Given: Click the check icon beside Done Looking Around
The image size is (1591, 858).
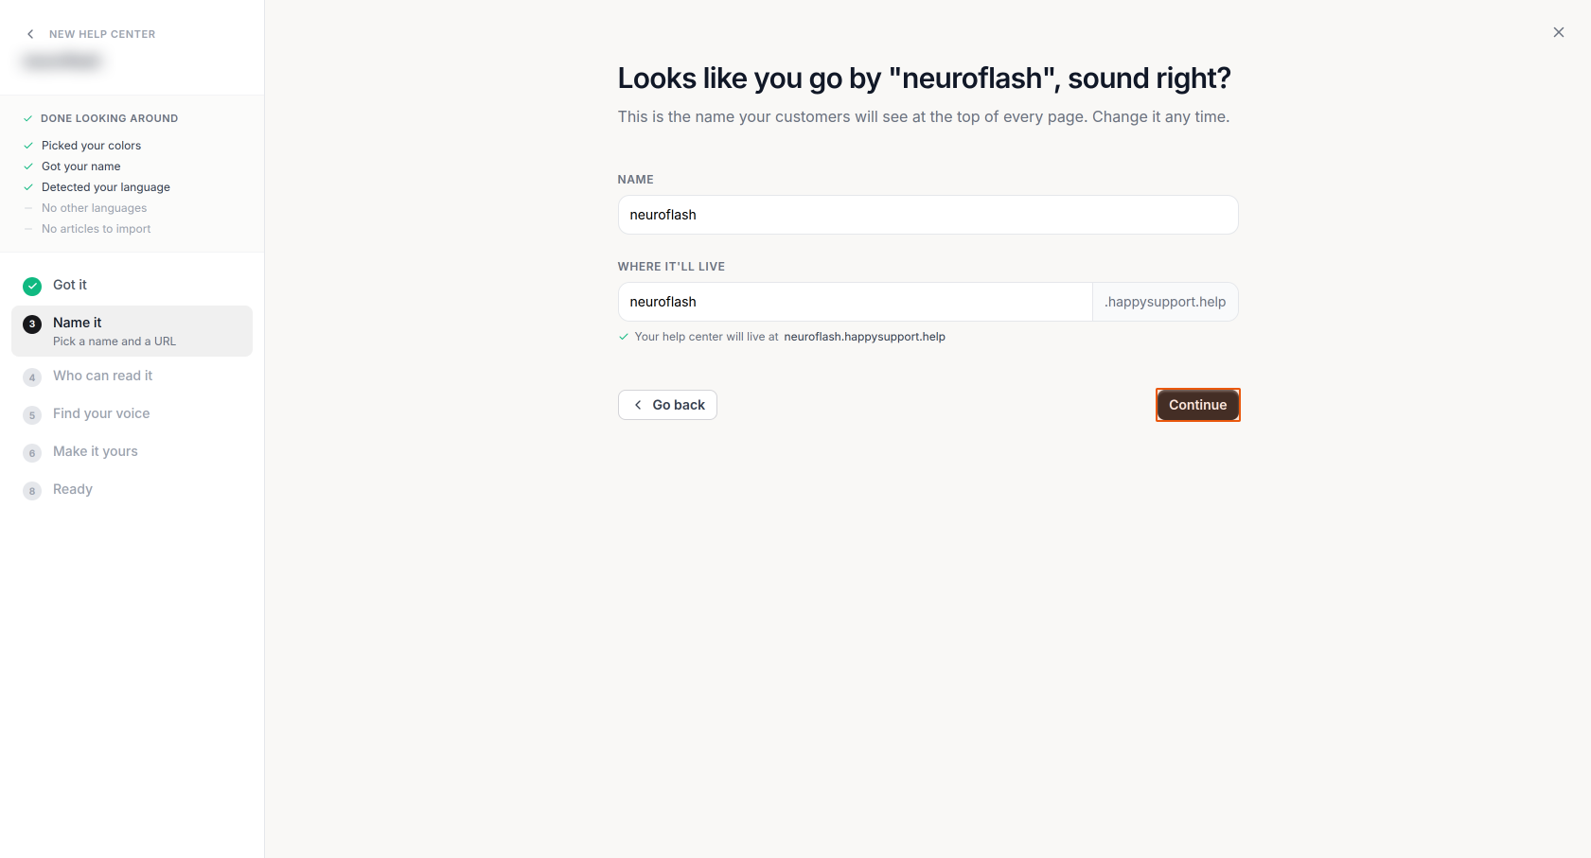Looking at the screenshot, I should [28, 118].
